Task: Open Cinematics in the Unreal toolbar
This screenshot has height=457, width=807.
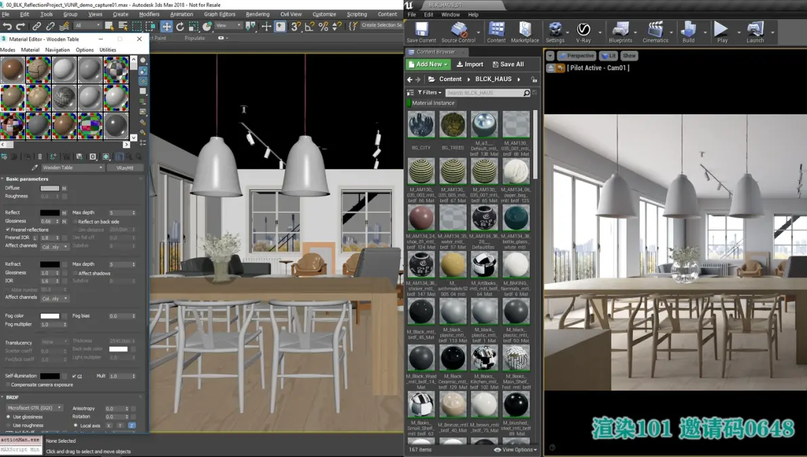Action: click(655, 32)
